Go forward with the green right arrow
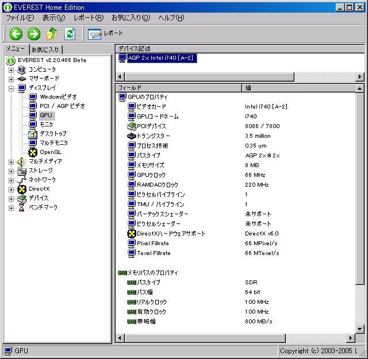Screen dimensions: 368x359 (x=34, y=34)
